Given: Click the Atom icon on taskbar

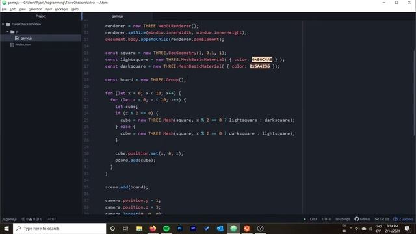Looking at the screenshot, I should [x=233, y=228].
